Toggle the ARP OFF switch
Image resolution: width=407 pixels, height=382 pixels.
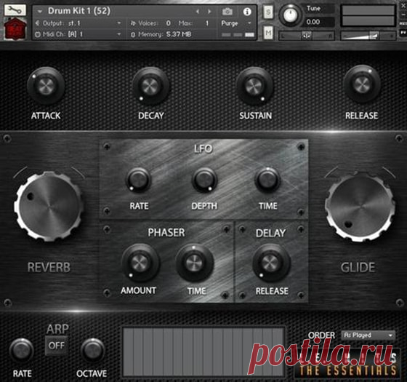click(57, 346)
